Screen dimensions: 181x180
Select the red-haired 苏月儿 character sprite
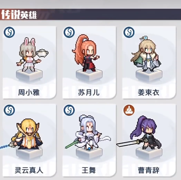(x=85, y=53)
